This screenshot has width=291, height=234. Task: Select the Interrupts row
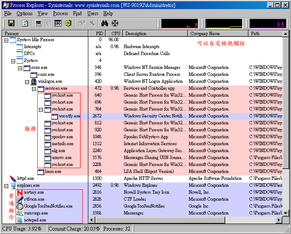142,47
